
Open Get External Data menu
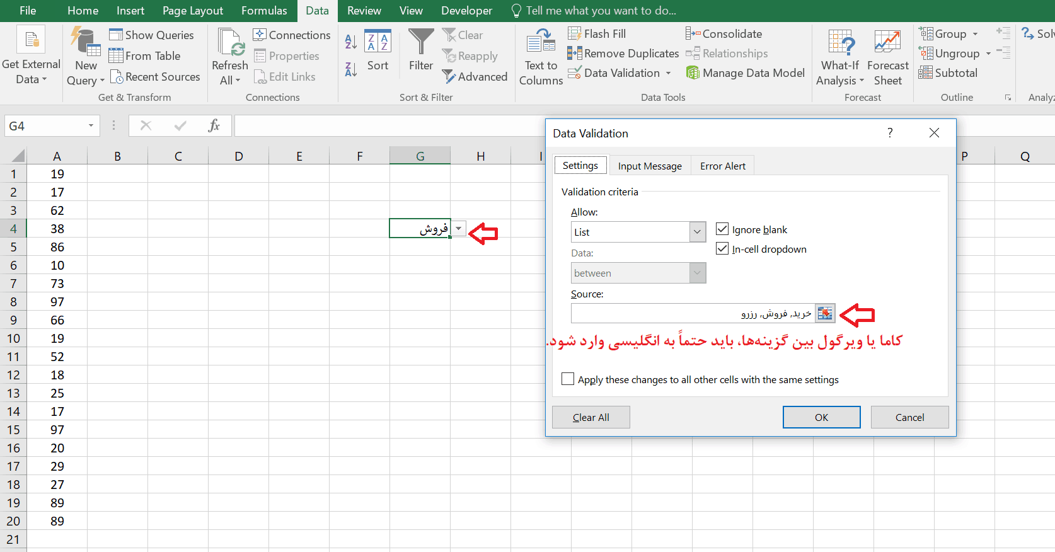tap(31, 55)
